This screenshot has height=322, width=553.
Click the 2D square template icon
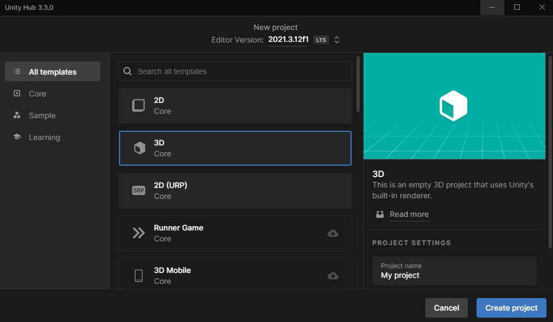pyautogui.click(x=138, y=105)
